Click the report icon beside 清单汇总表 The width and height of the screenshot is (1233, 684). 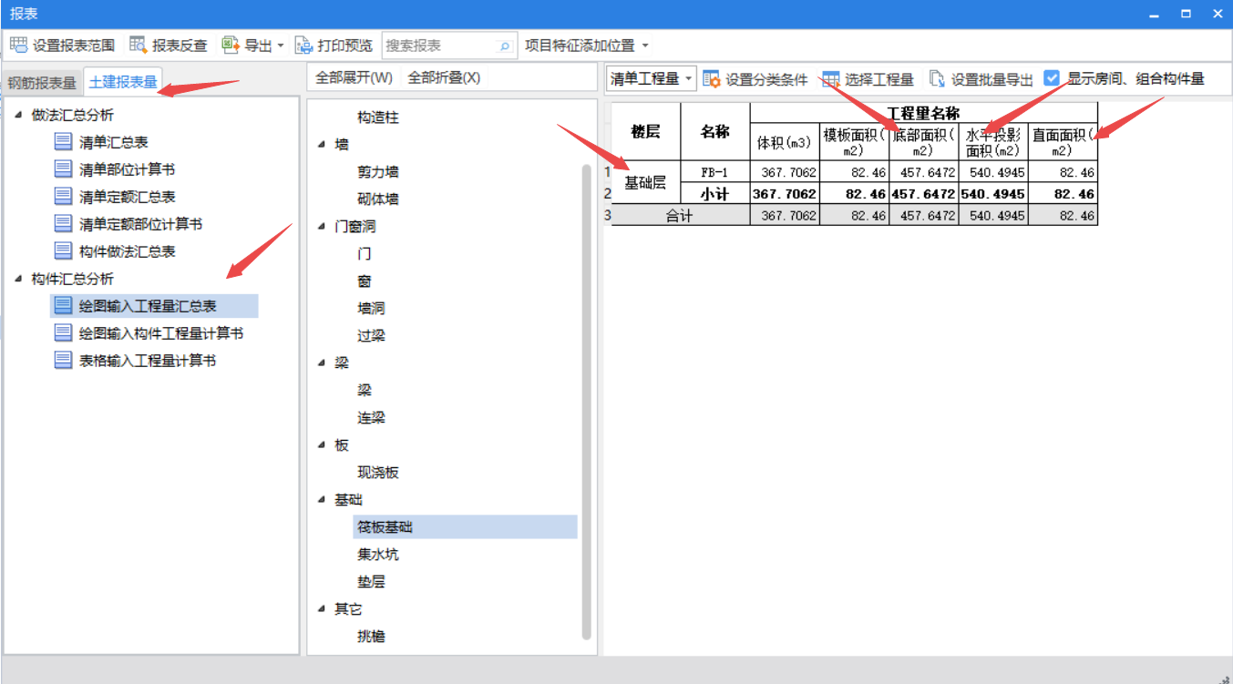pyautogui.click(x=63, y=141)
